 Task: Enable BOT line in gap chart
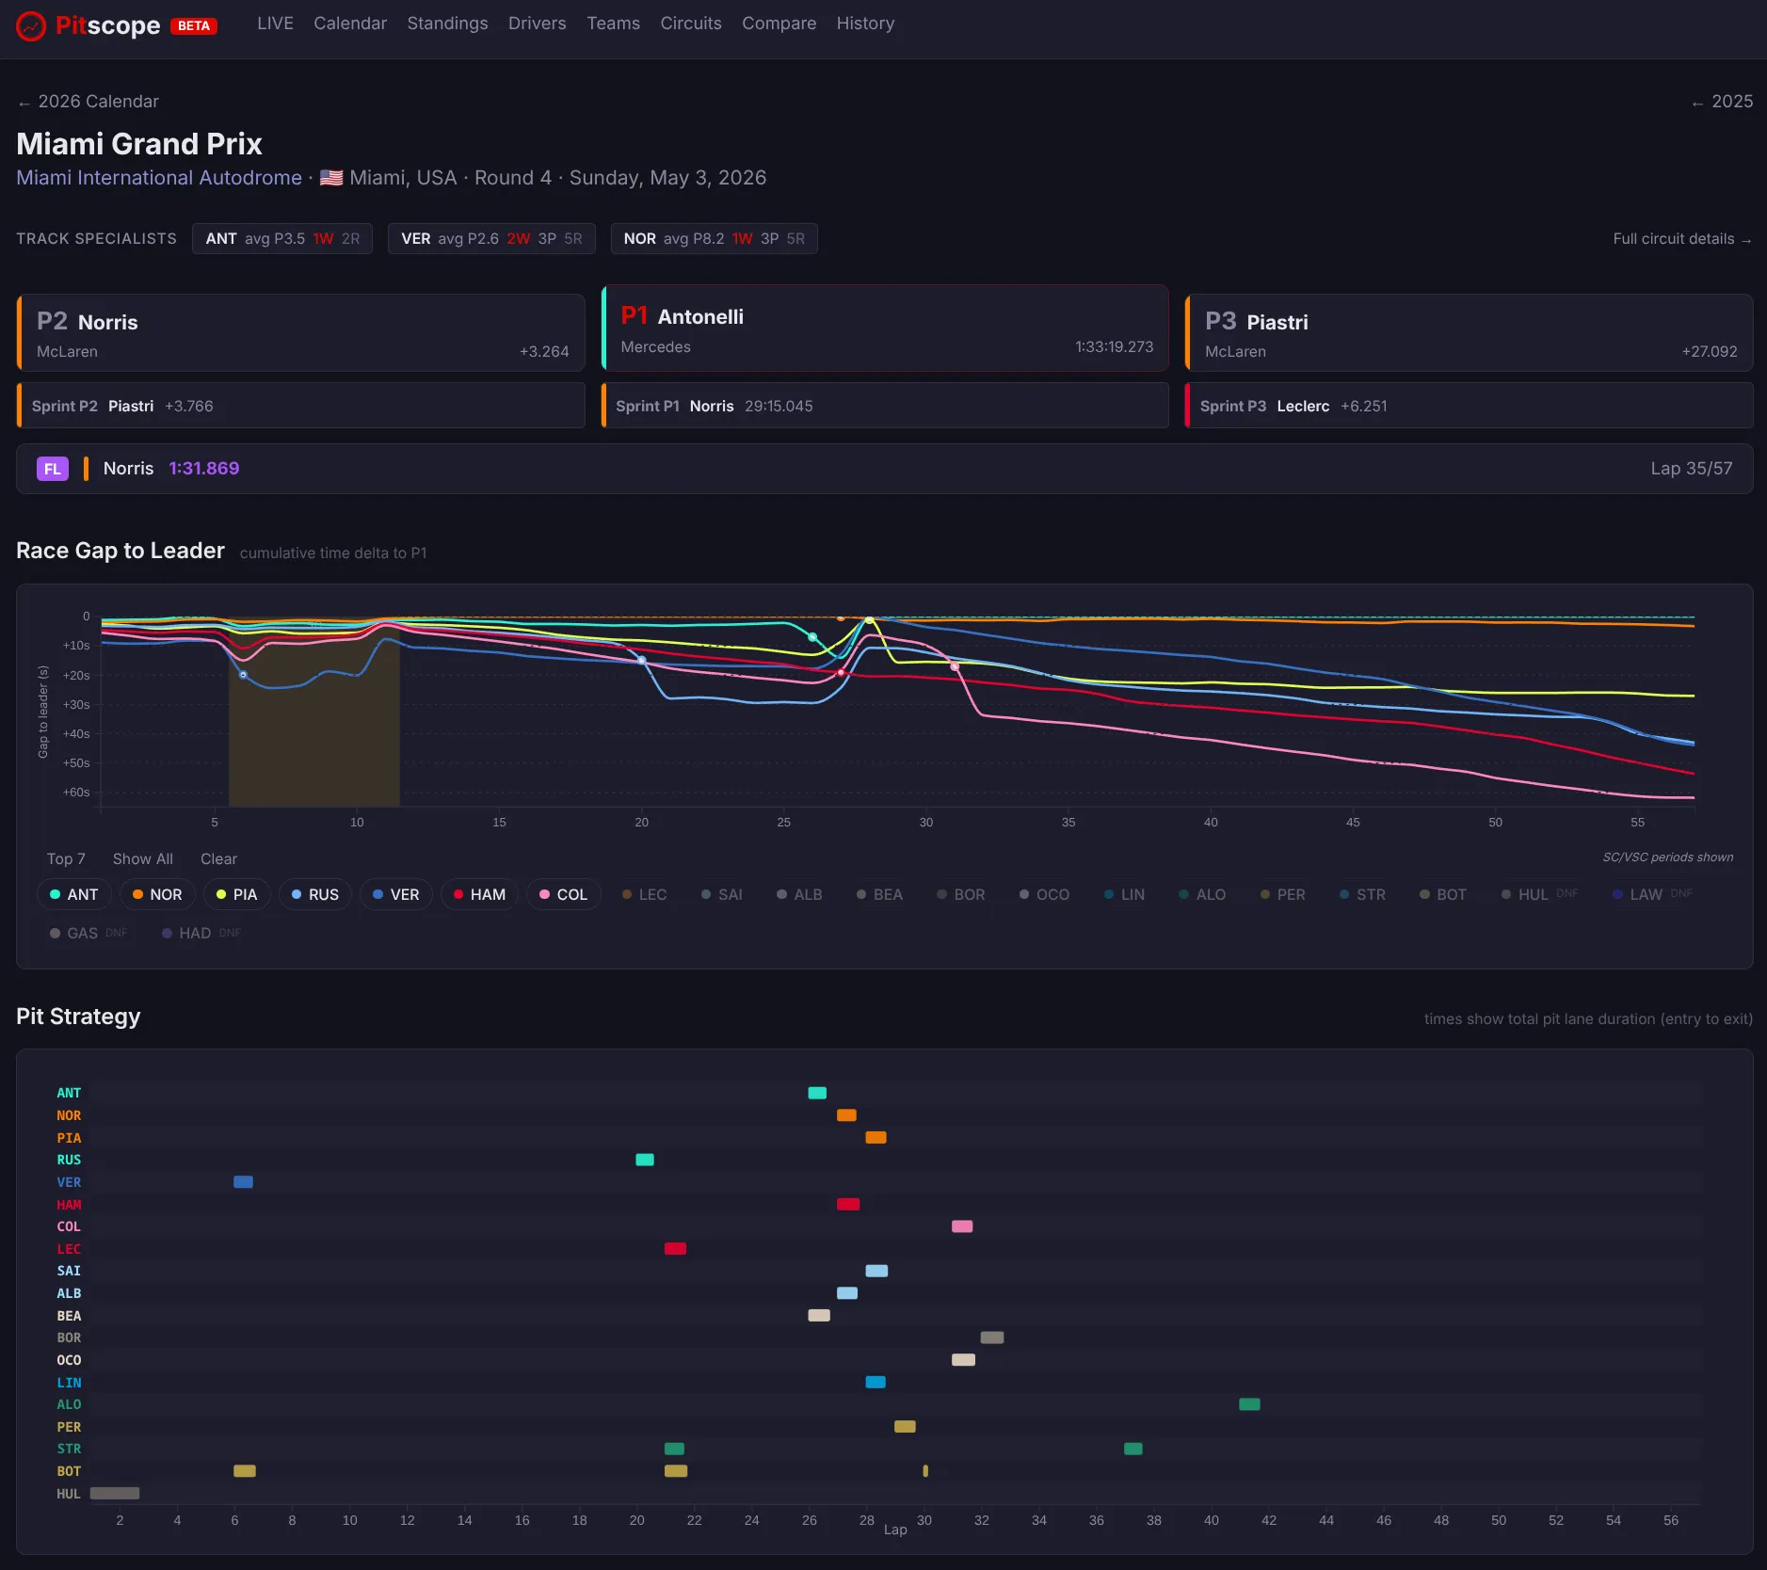click(x=1442, y=894)
